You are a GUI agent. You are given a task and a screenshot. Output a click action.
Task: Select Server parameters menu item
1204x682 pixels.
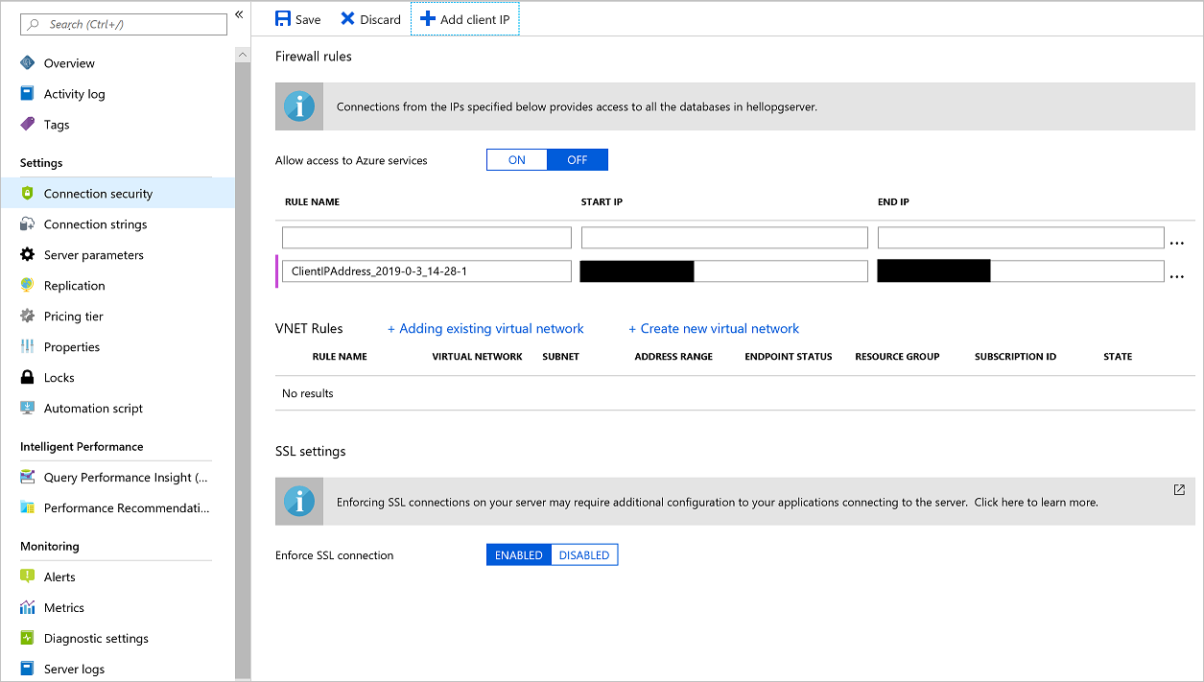94,255
